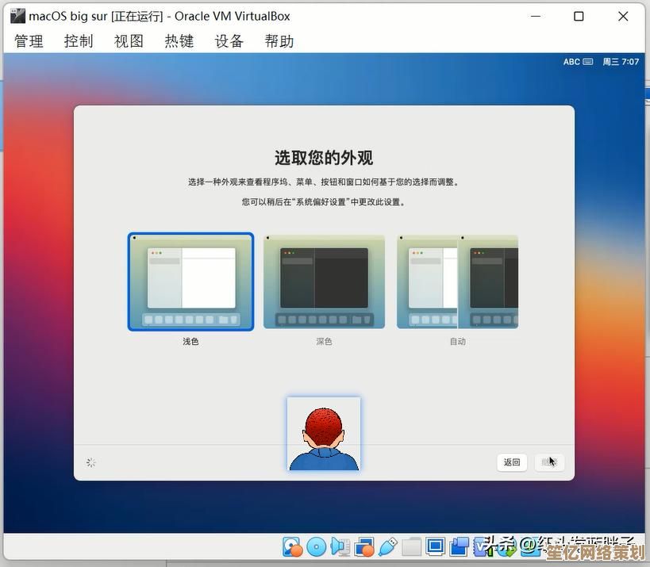Click the shared folders status icon
This screenshot has height=567, width=650.
tap(411, 546)
